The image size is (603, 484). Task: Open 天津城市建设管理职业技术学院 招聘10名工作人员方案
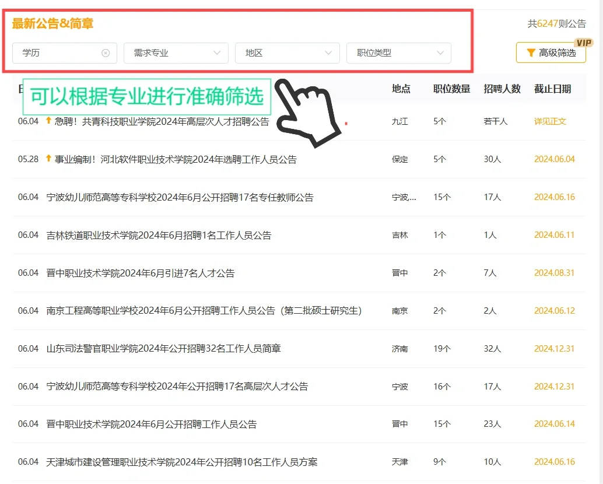182,462
